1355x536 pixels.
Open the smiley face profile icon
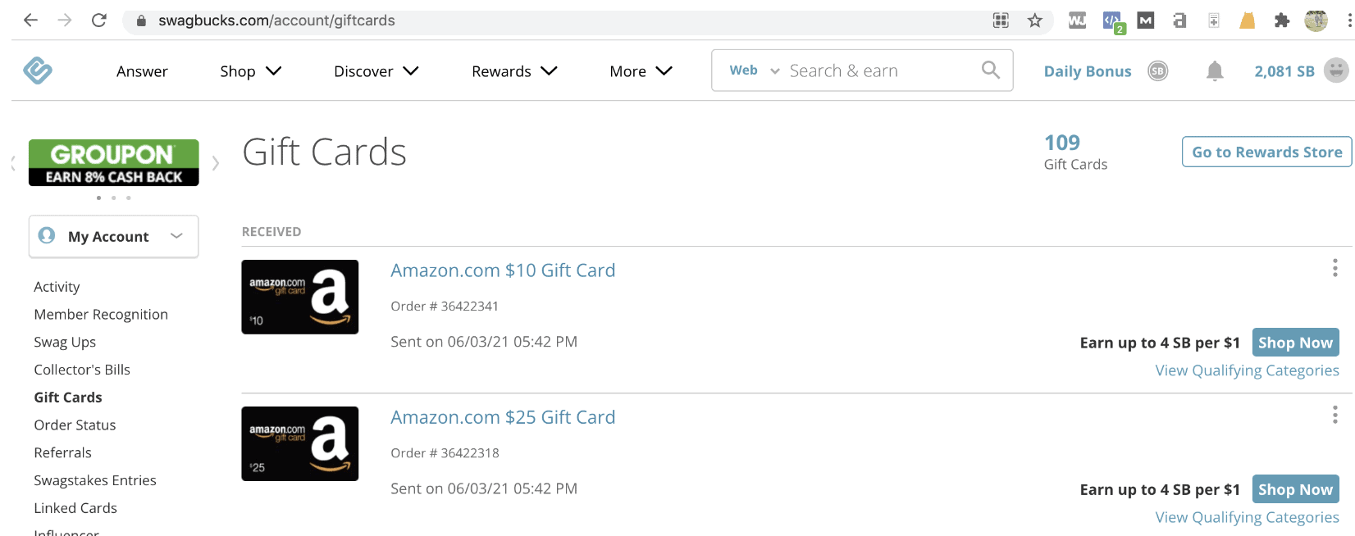[1338, 70]
